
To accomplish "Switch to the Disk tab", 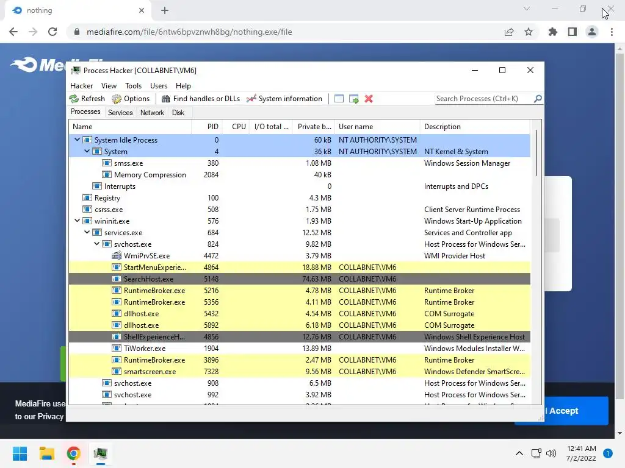I will pos(178,113).
